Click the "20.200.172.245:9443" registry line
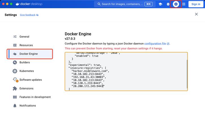205x113 pixels. click(88, 86)
